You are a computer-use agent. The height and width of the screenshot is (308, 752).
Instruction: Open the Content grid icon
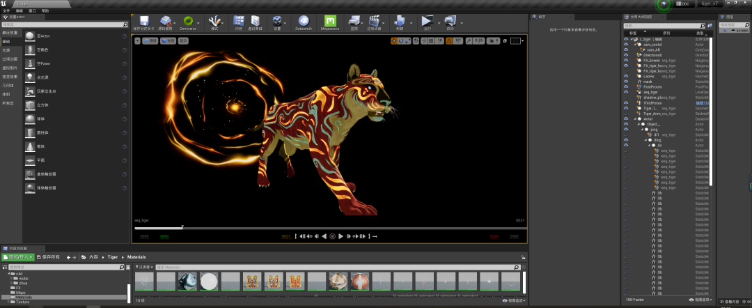click(x=238, y=21)
